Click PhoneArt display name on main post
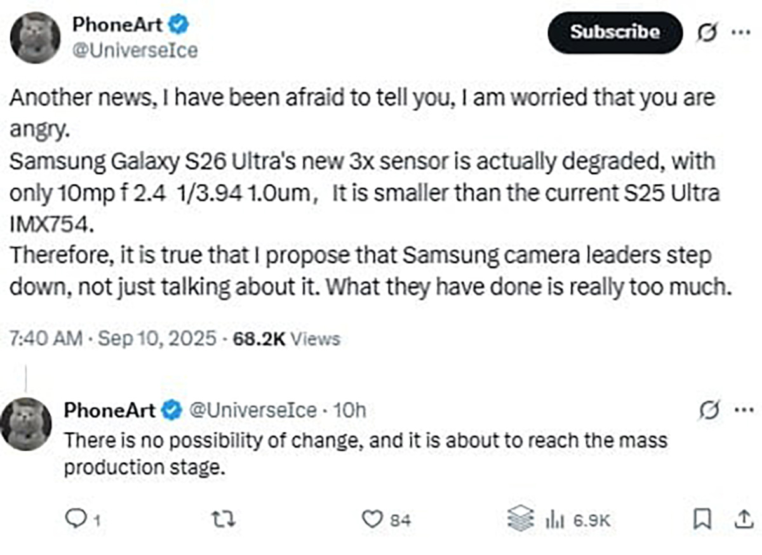762x555 pixels. [117, 25]
